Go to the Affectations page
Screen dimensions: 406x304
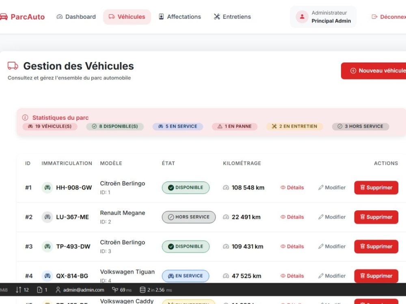[x=180, y=17]
